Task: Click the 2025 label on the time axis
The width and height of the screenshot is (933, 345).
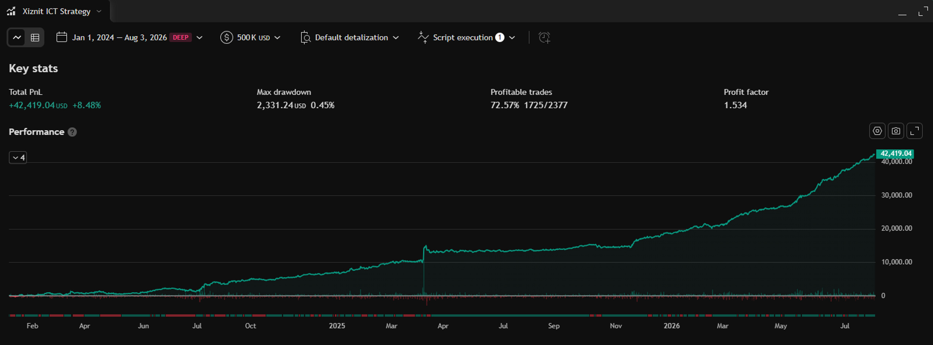Action: click(337, 326)
